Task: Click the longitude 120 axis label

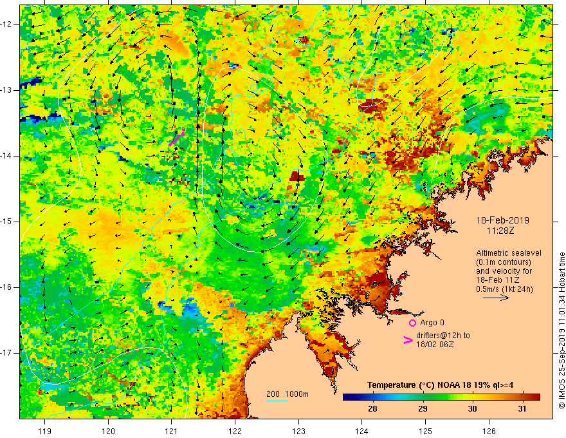Action: click(108, 431)
